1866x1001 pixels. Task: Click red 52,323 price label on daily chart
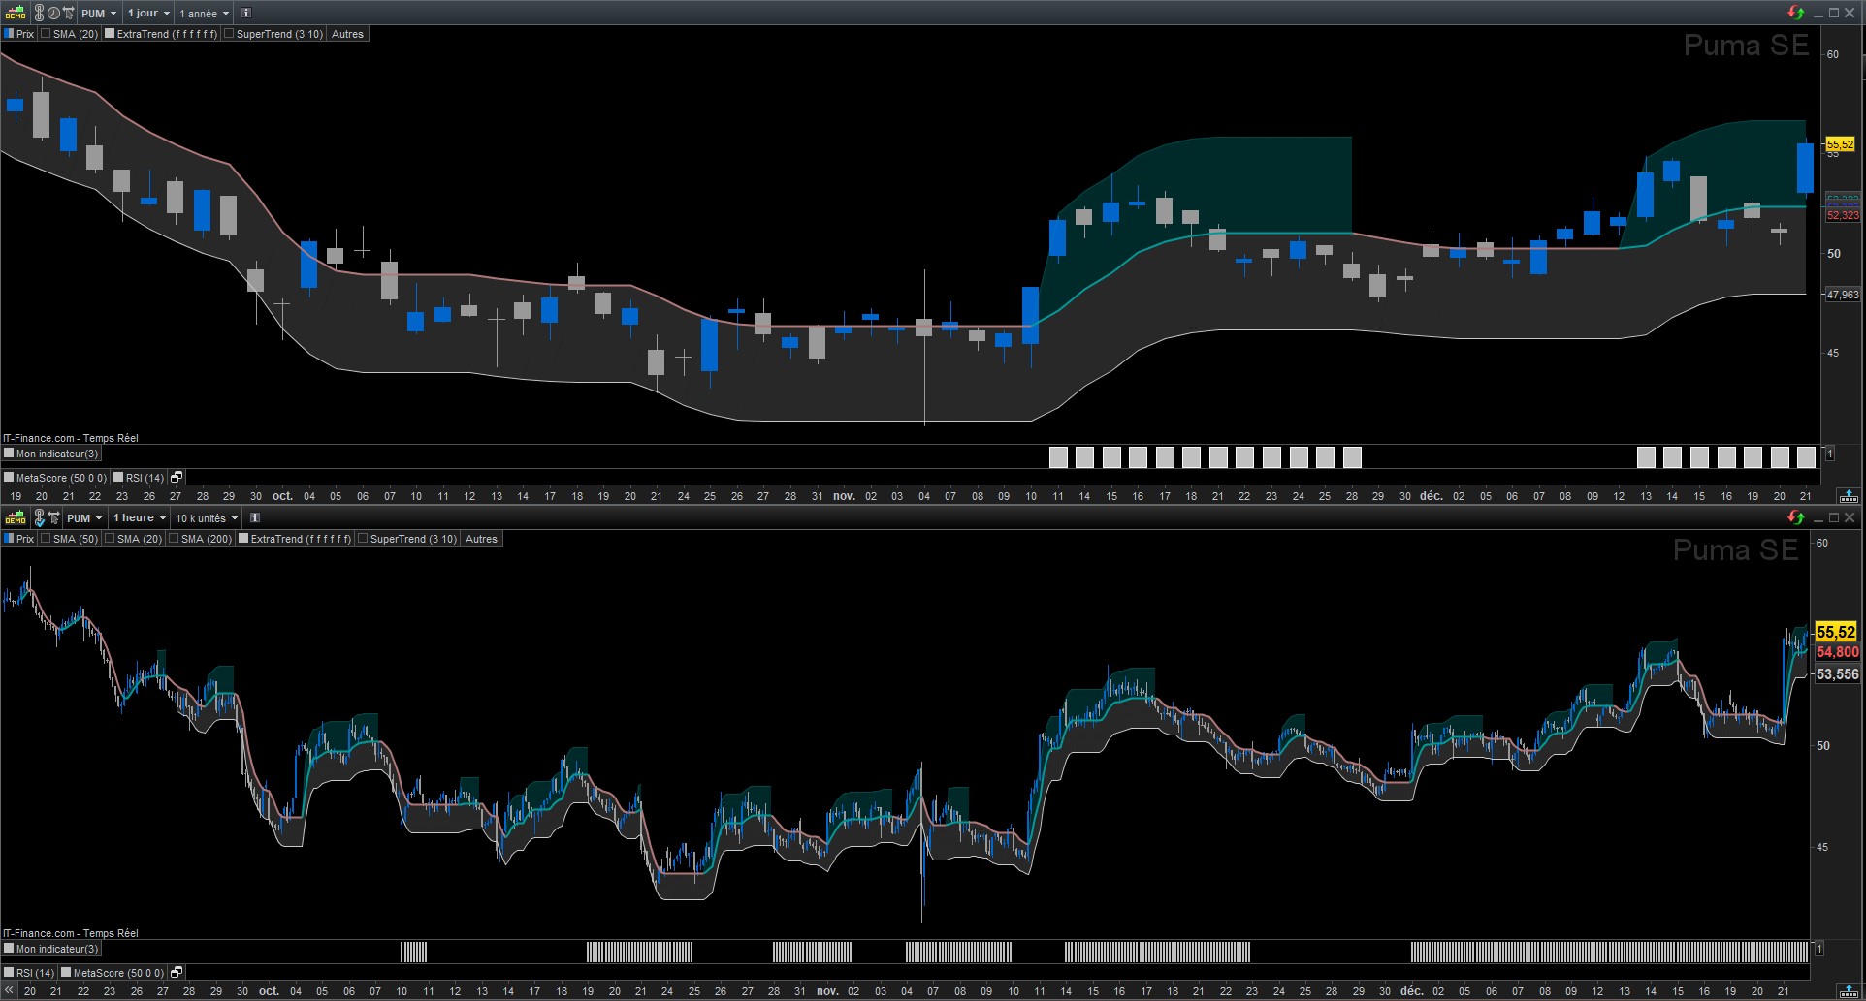(1843, 215)
